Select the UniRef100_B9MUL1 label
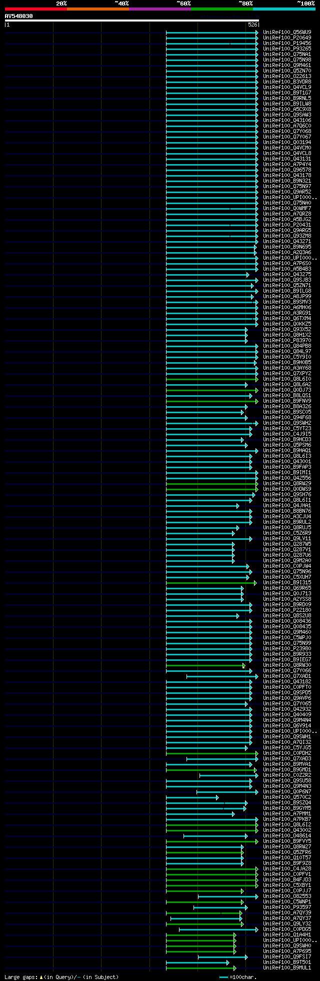320x981 pixels. [x=287, y=967]
